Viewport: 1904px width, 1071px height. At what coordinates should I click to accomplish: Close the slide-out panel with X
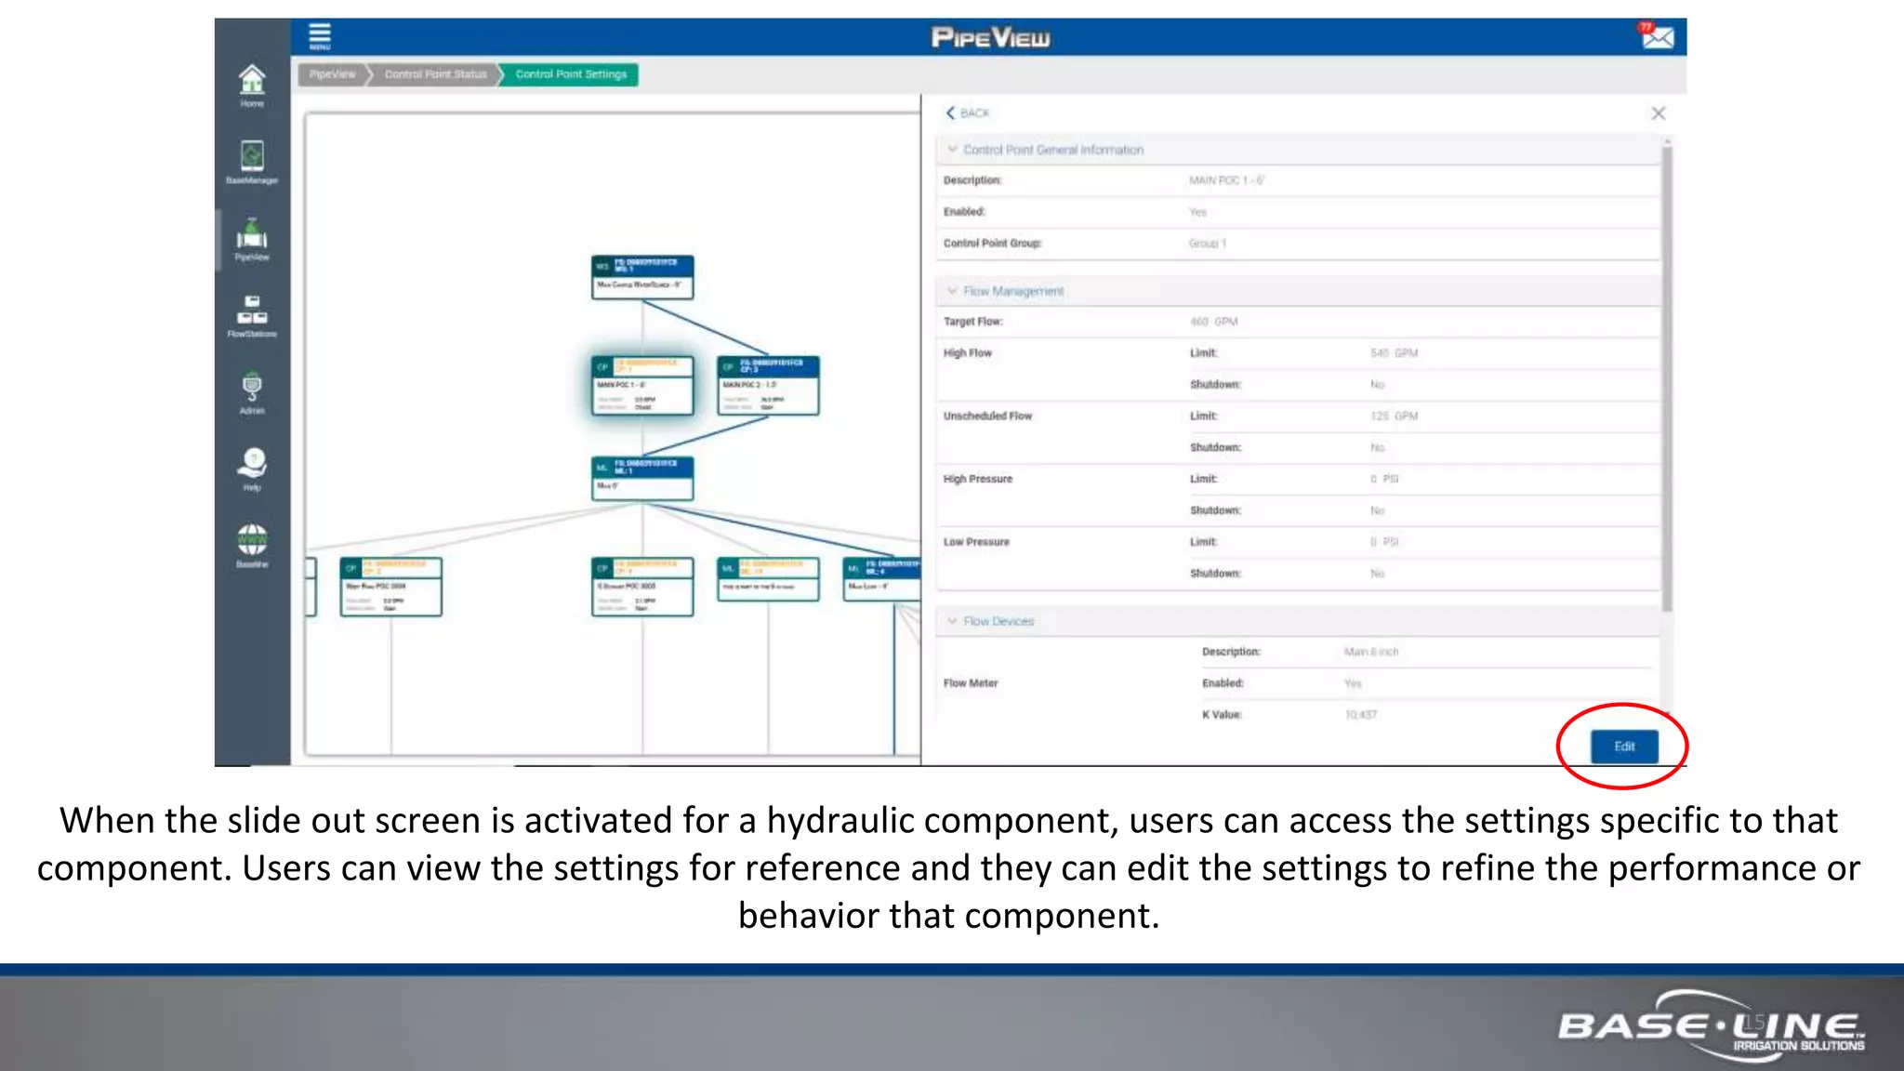click(1659, 113)
